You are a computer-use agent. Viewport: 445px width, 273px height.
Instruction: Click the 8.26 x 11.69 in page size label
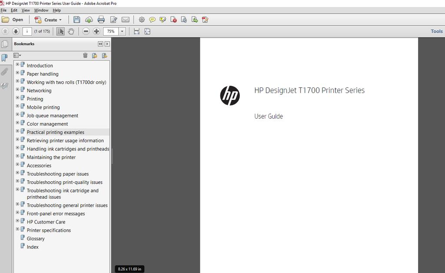(x=130, y=269)
